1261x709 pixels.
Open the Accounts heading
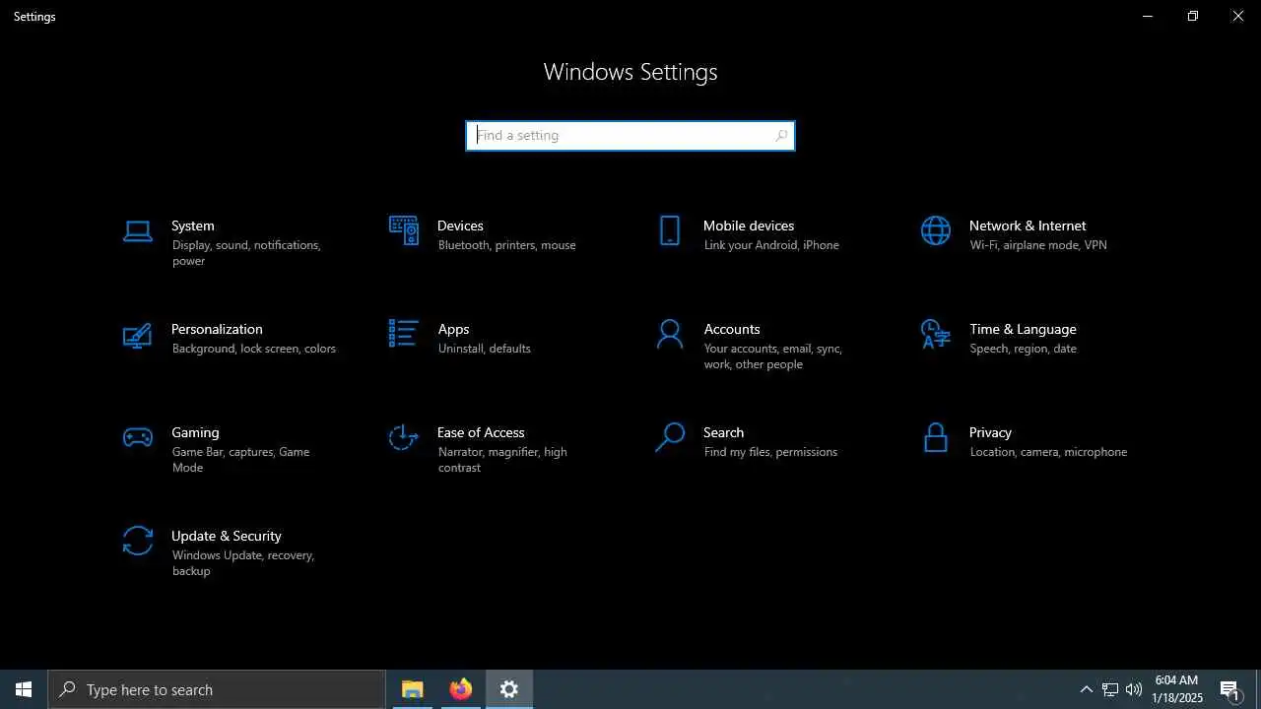coord(732,329)
